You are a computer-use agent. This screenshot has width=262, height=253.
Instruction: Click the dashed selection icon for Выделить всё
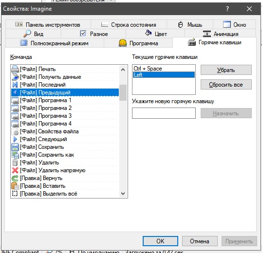(15, 194)
